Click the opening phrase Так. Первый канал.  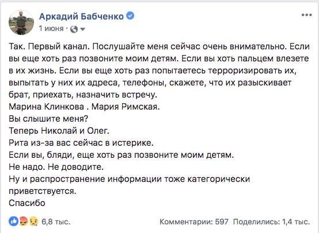coord(50,46)
